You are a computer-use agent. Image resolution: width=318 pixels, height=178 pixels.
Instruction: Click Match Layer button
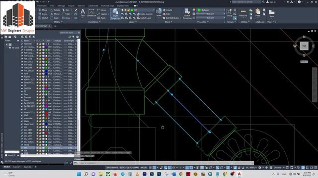point(144,18)
